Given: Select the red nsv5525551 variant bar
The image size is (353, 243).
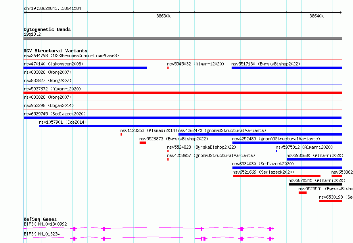Looking at the screenshot, I should pyautogui.click(x=303, y=193).
